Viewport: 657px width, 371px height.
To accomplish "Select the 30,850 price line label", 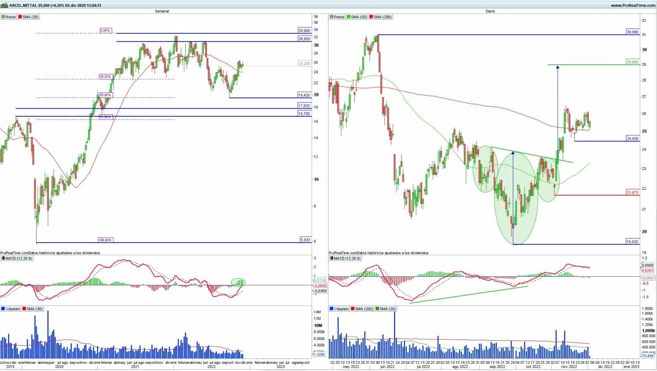I will click(304, 39).
